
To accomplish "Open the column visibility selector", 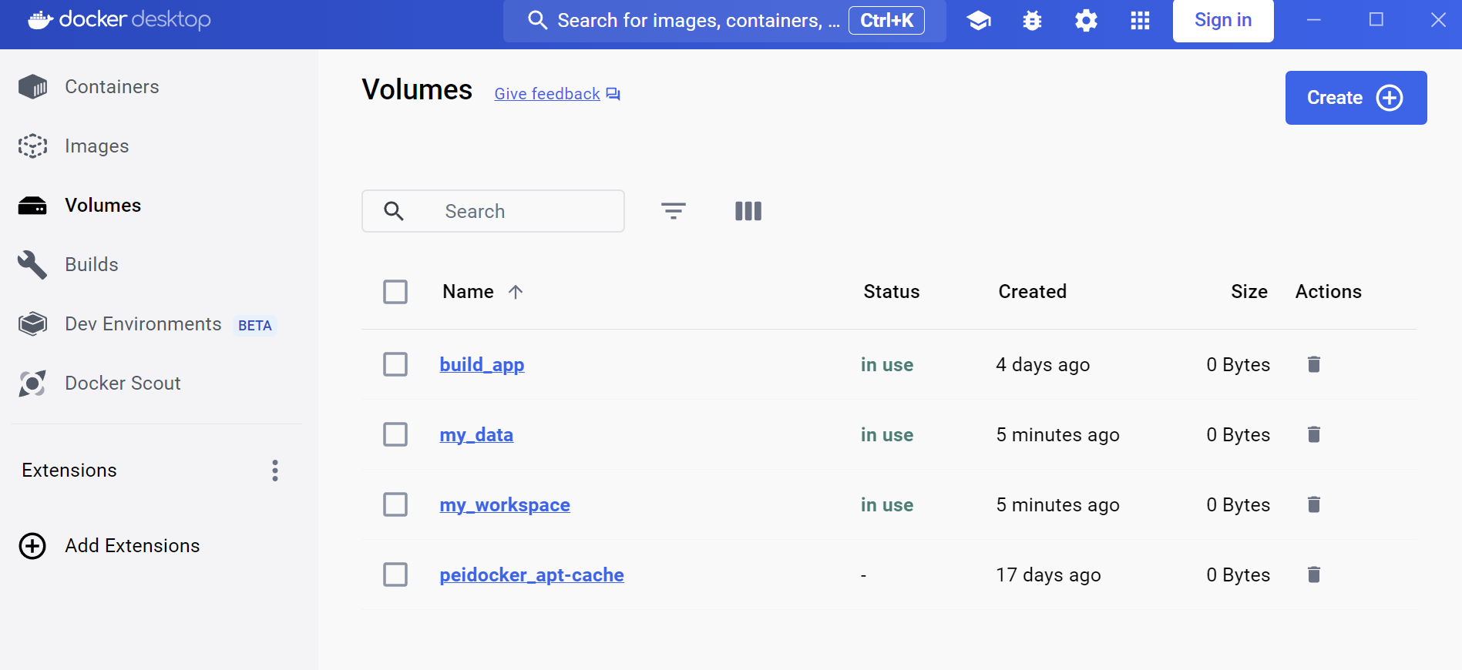I will pyautogui.click(x=748, y=211).
